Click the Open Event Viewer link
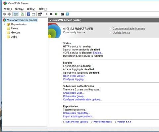The height and width of the screenshot is (132, 159). (x=75, y=76)
